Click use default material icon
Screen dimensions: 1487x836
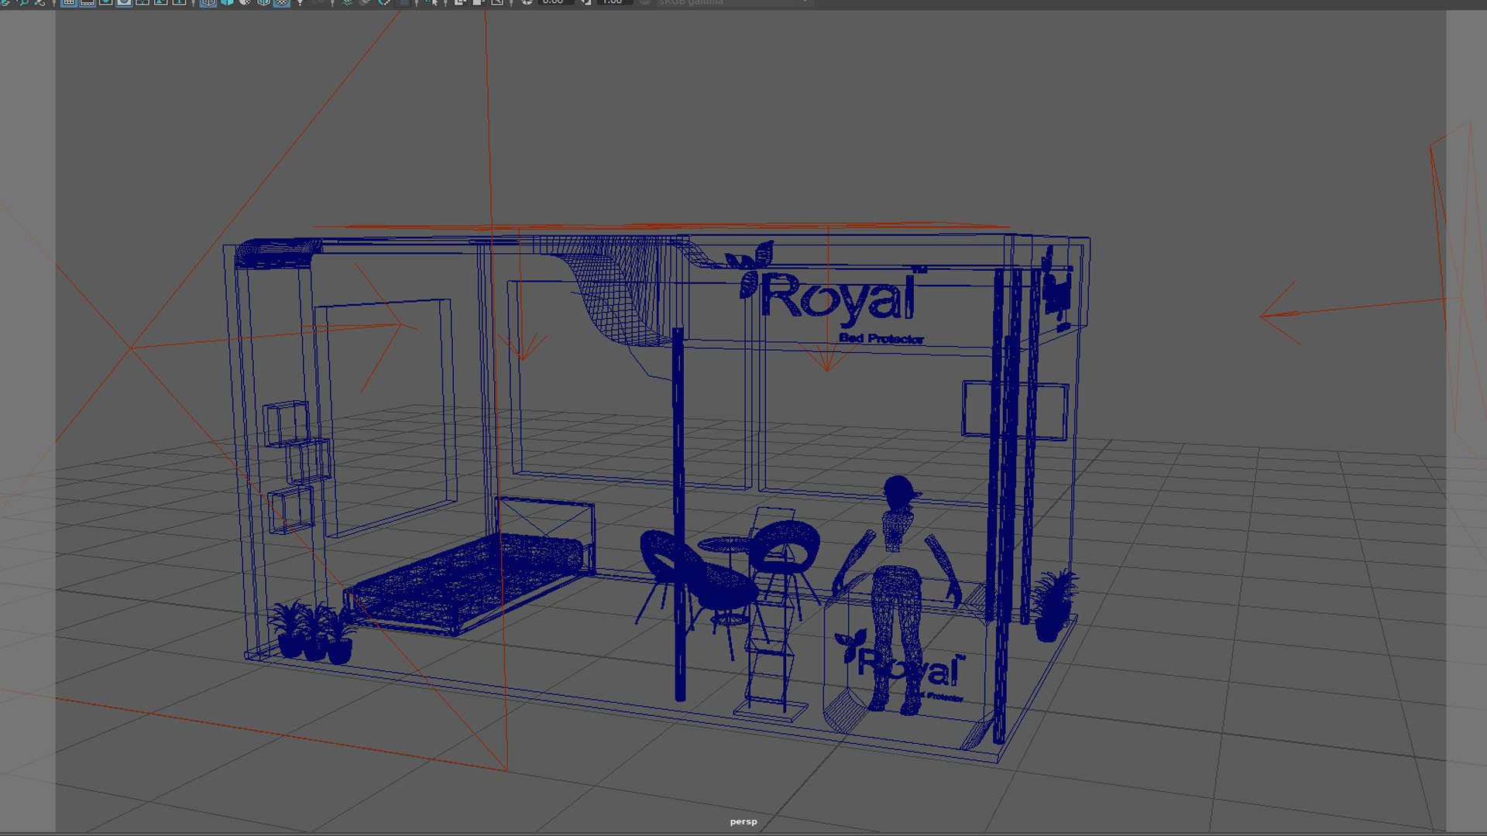pos(245,2)
